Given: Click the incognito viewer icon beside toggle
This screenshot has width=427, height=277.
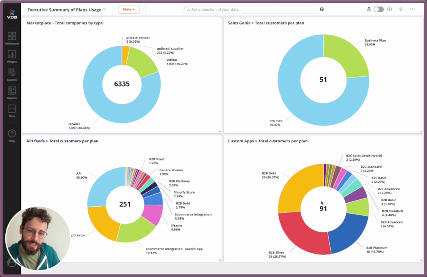Looking at the screenshot, I should click(369, 9).
